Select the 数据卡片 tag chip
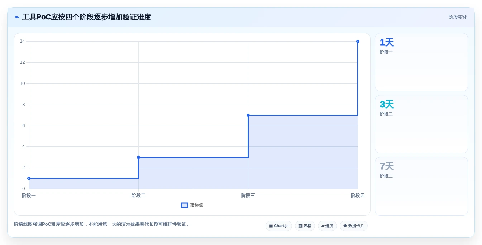This screenshot has height=245, width=482. 354,226
